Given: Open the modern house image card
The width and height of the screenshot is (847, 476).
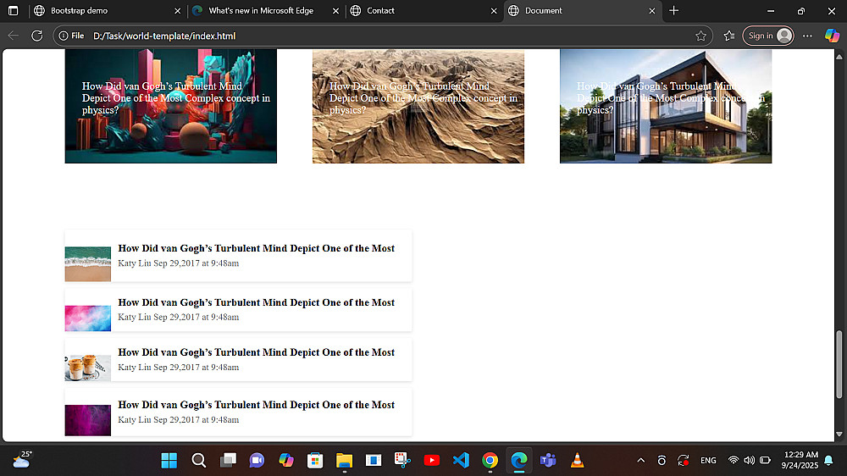Looking at the screenshot, I should (x=666, y=106).
